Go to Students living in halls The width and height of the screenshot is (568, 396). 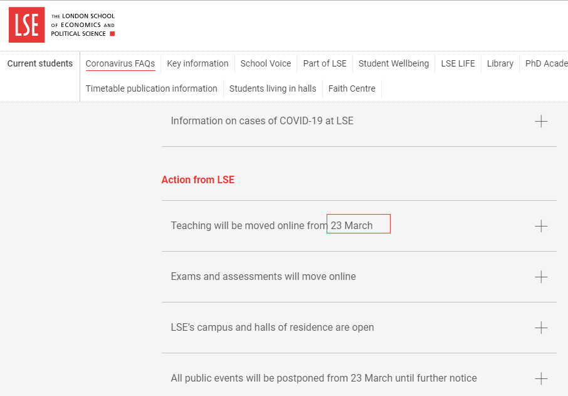click(273, 88)
